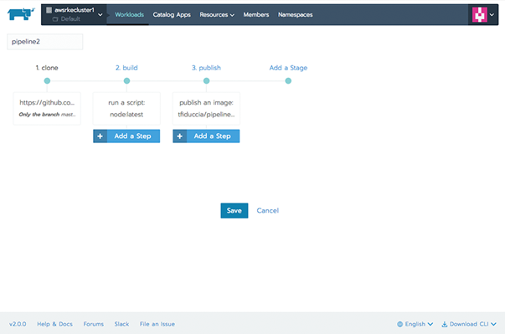The image size is (505, 334).
Task: Go to the Workloads tab
Action: click(129, 15)
